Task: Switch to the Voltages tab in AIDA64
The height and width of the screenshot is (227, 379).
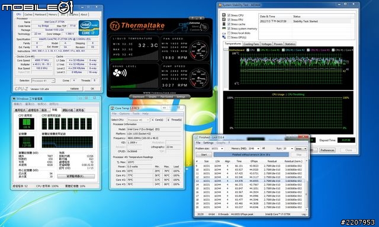Action: pos(266,44)
